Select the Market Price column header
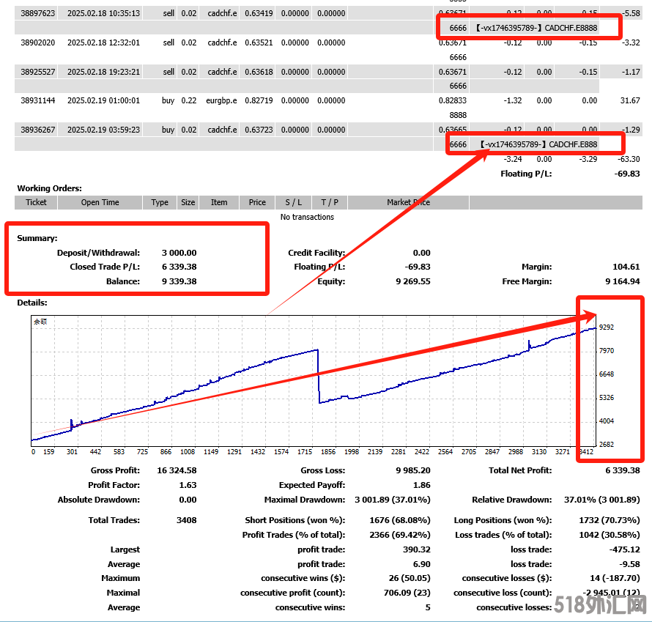 pyautogui.click(x=410, y=202)
